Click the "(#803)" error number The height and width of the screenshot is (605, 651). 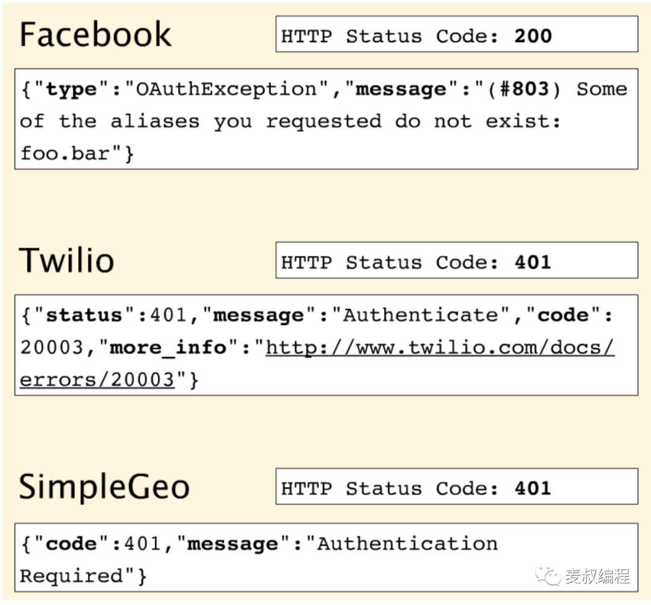click(x=524, y=89)
